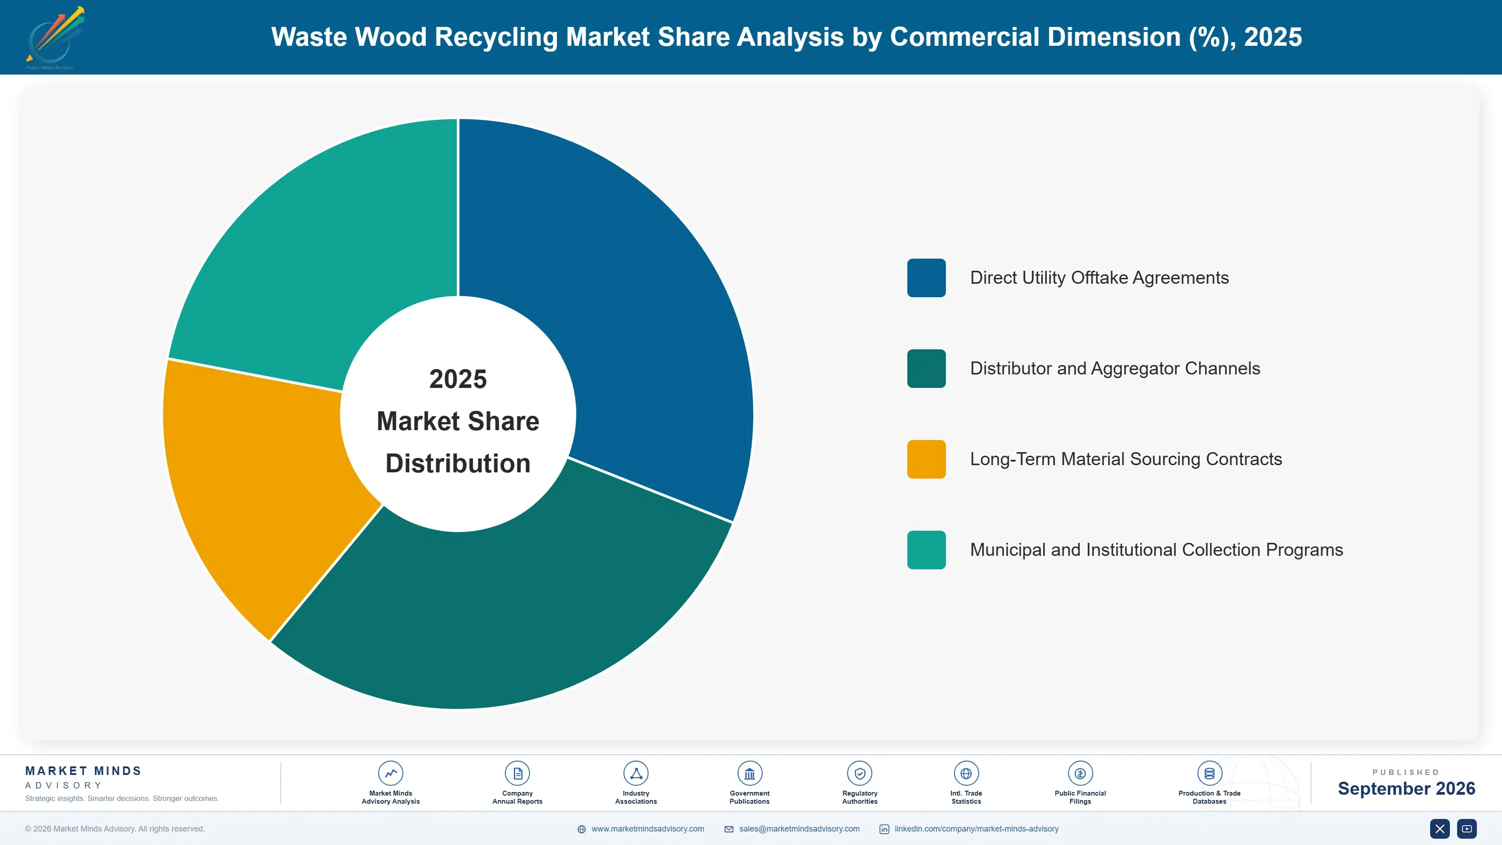Viewport: 1502px width, 845px height.
Task: Click 'Municipal and Institutional Collection Programs' legend text
Action: click(x=1156, y=550)
